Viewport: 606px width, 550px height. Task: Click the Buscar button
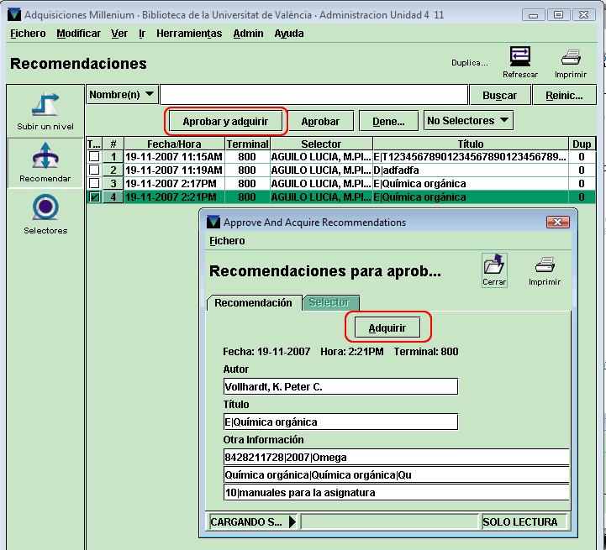coord(499,96)
